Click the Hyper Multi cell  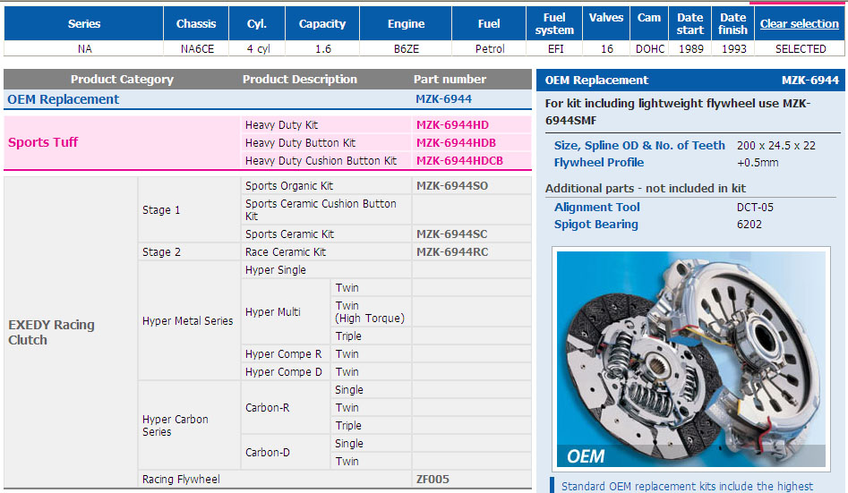286,312
